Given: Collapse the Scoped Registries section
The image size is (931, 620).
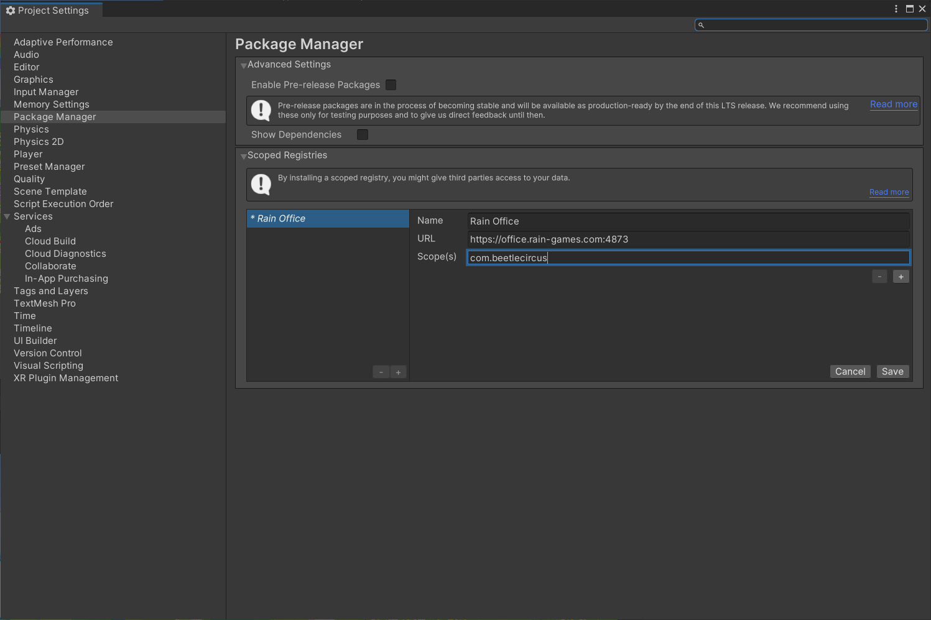Looking at the screenshot, I should pyautogui.click(x=244, y=156).
